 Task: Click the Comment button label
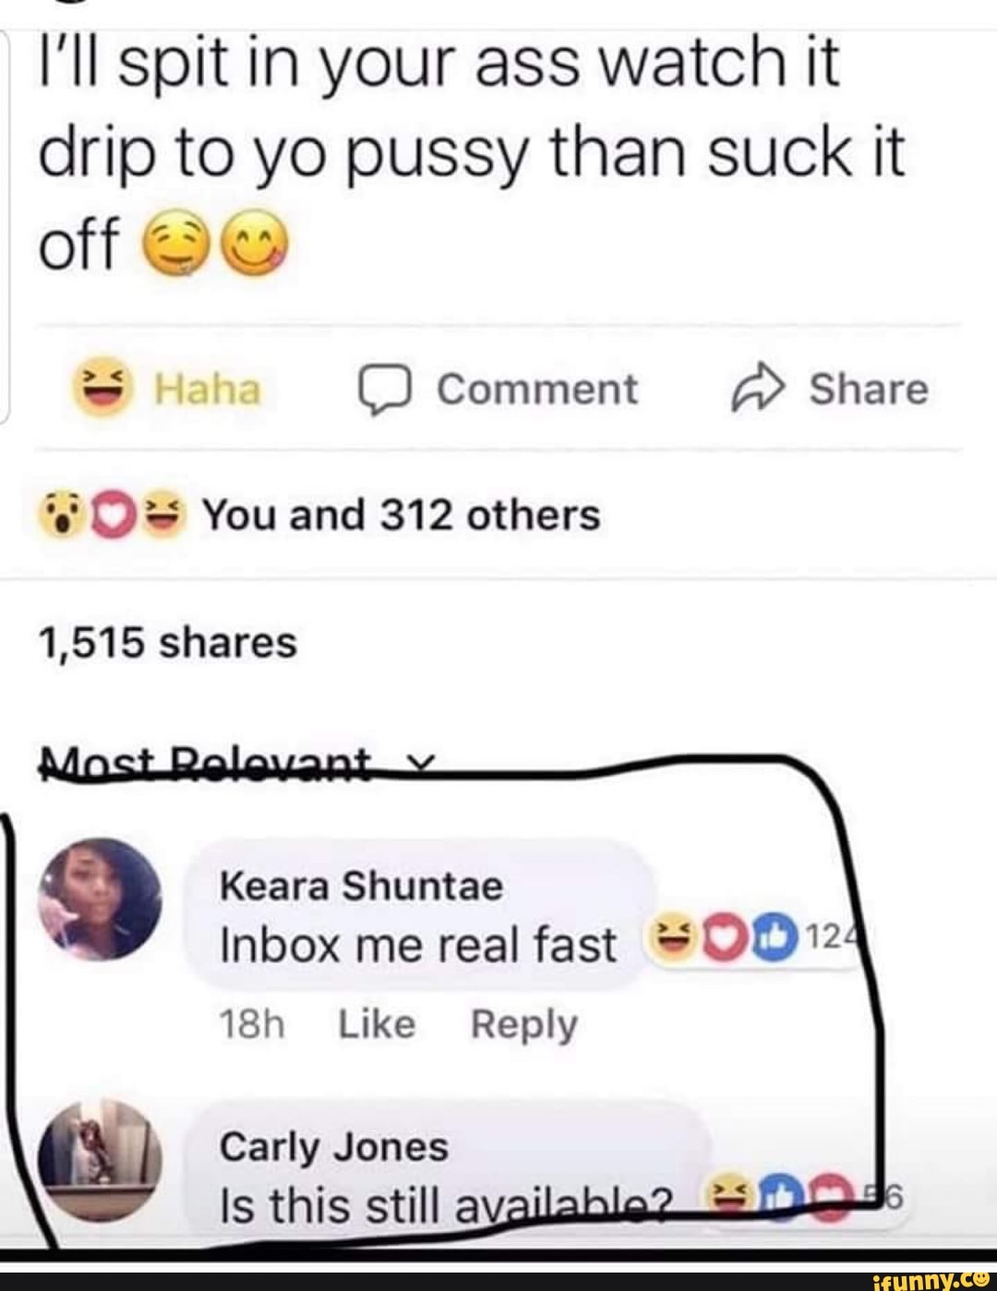click(537, 389)
